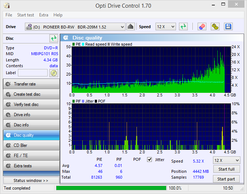Switch to the Transfer rate page
The width and height of the screenshot is (247, 194).
tap(31, 84)
